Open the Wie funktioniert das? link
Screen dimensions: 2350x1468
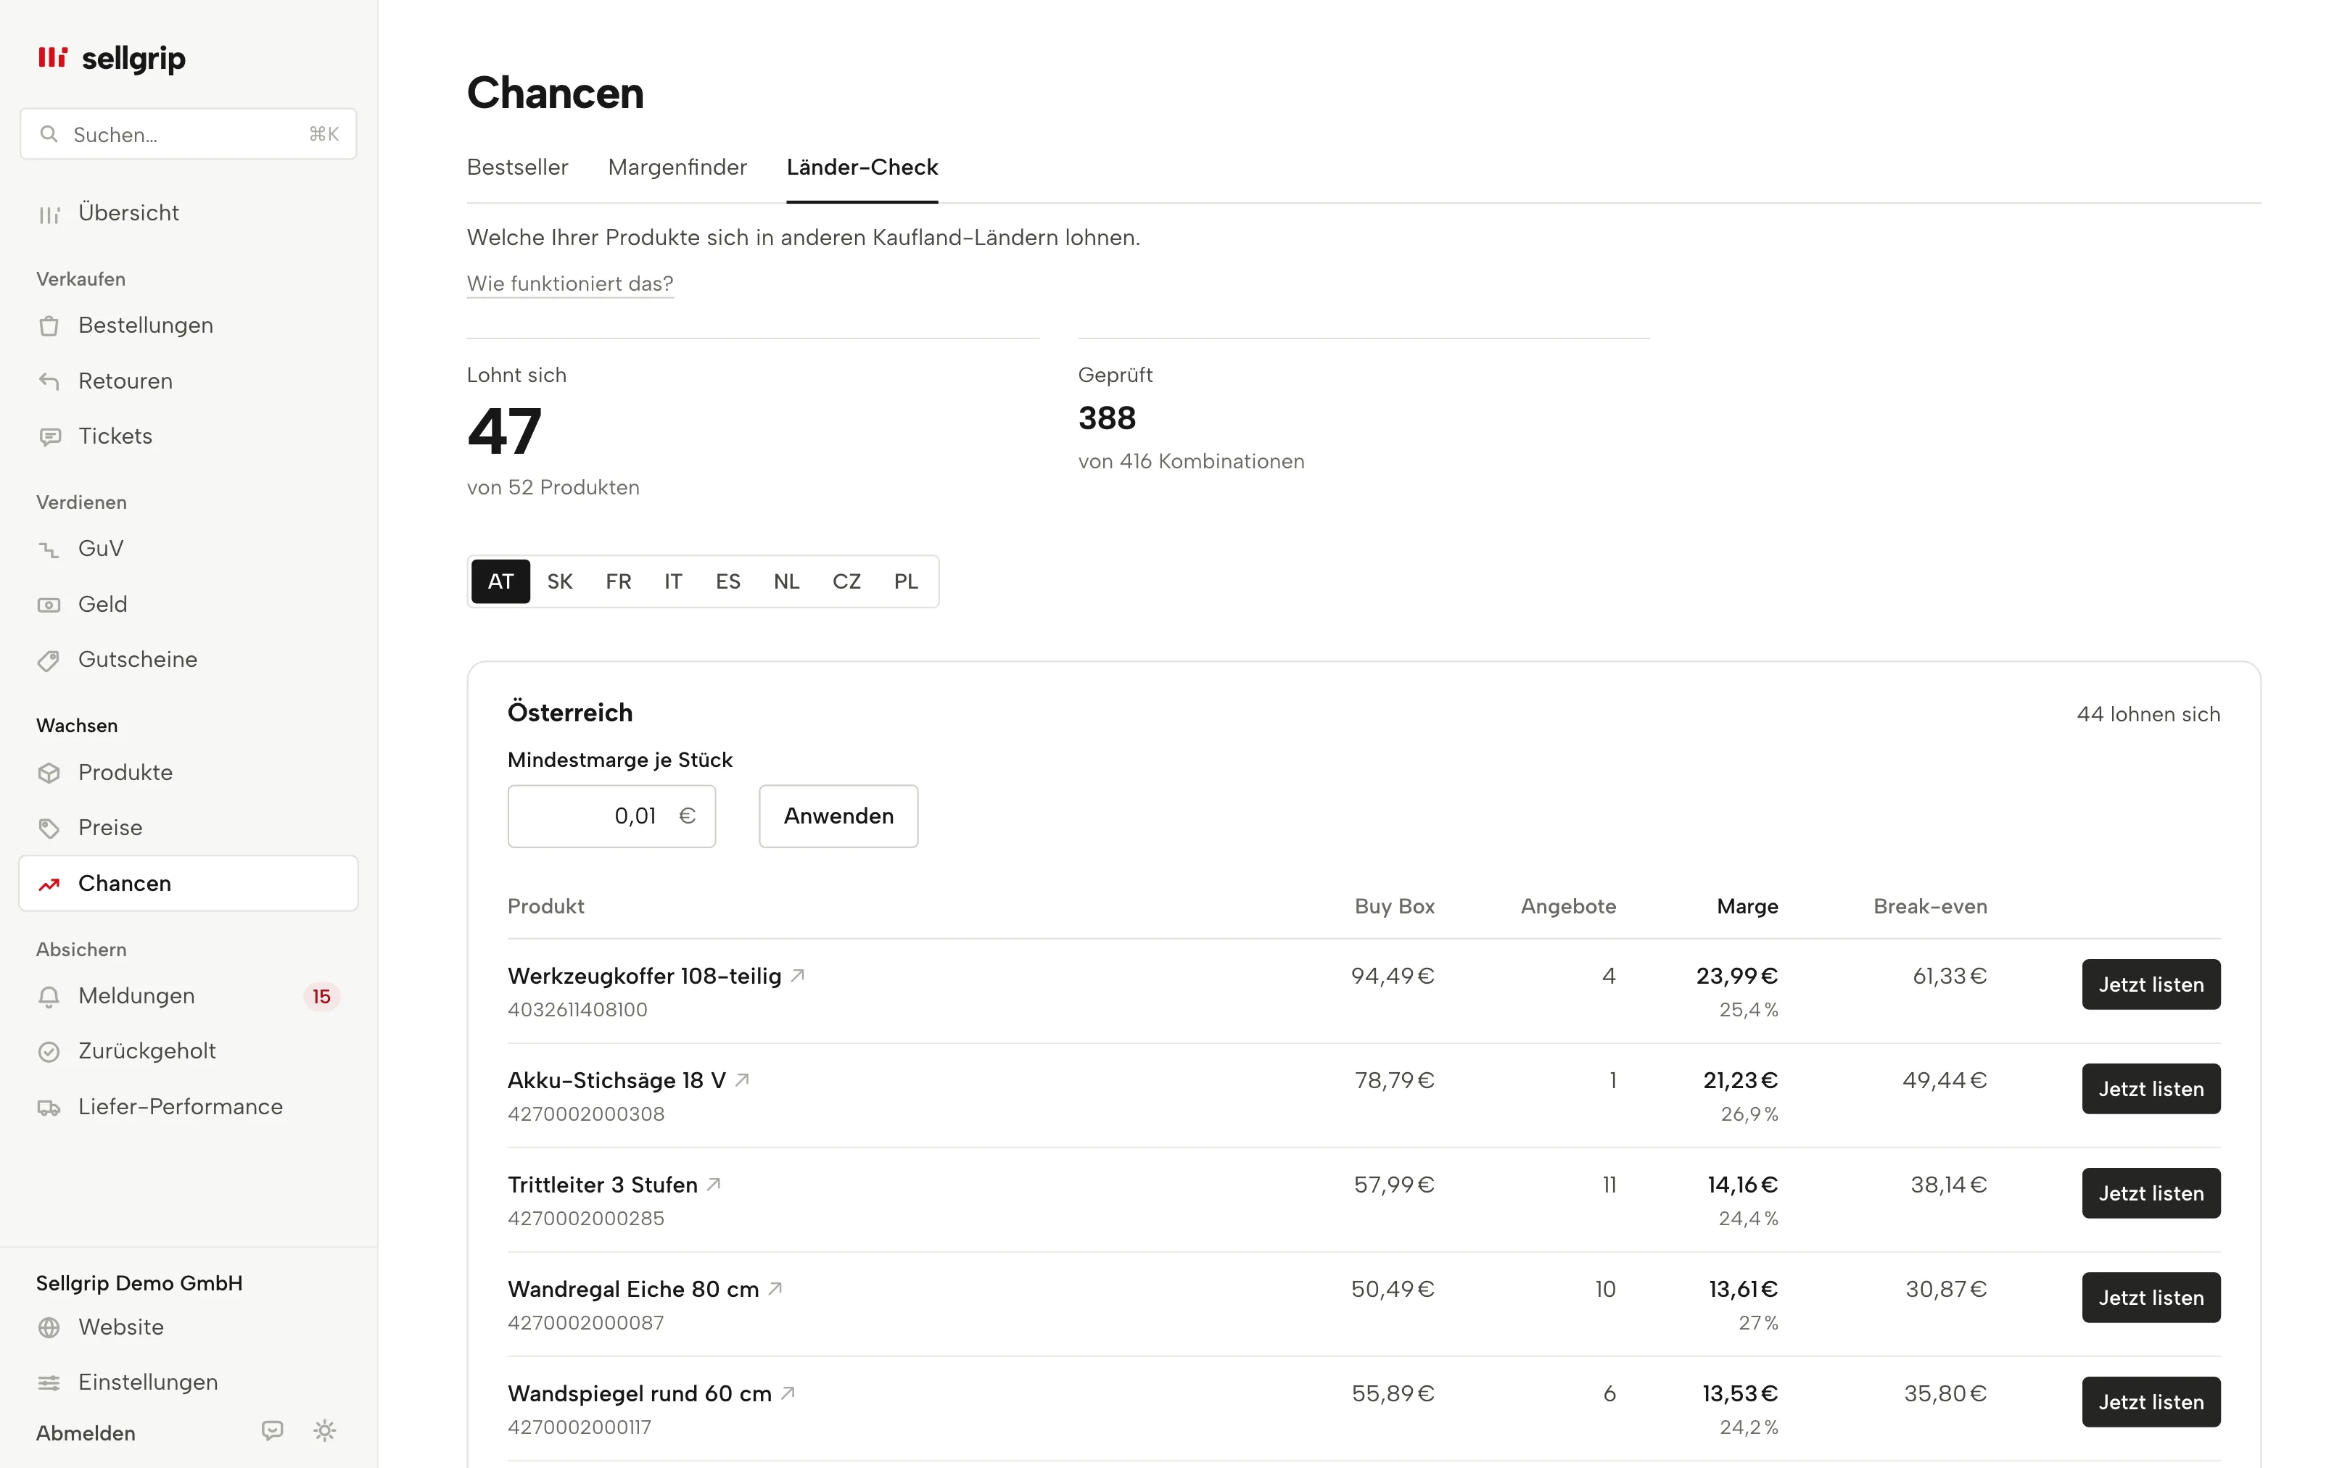[570, 283]
